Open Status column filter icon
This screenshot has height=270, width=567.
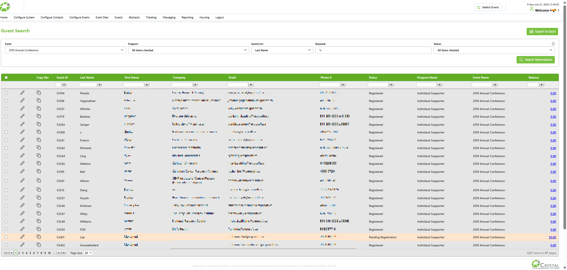[391, 85]
